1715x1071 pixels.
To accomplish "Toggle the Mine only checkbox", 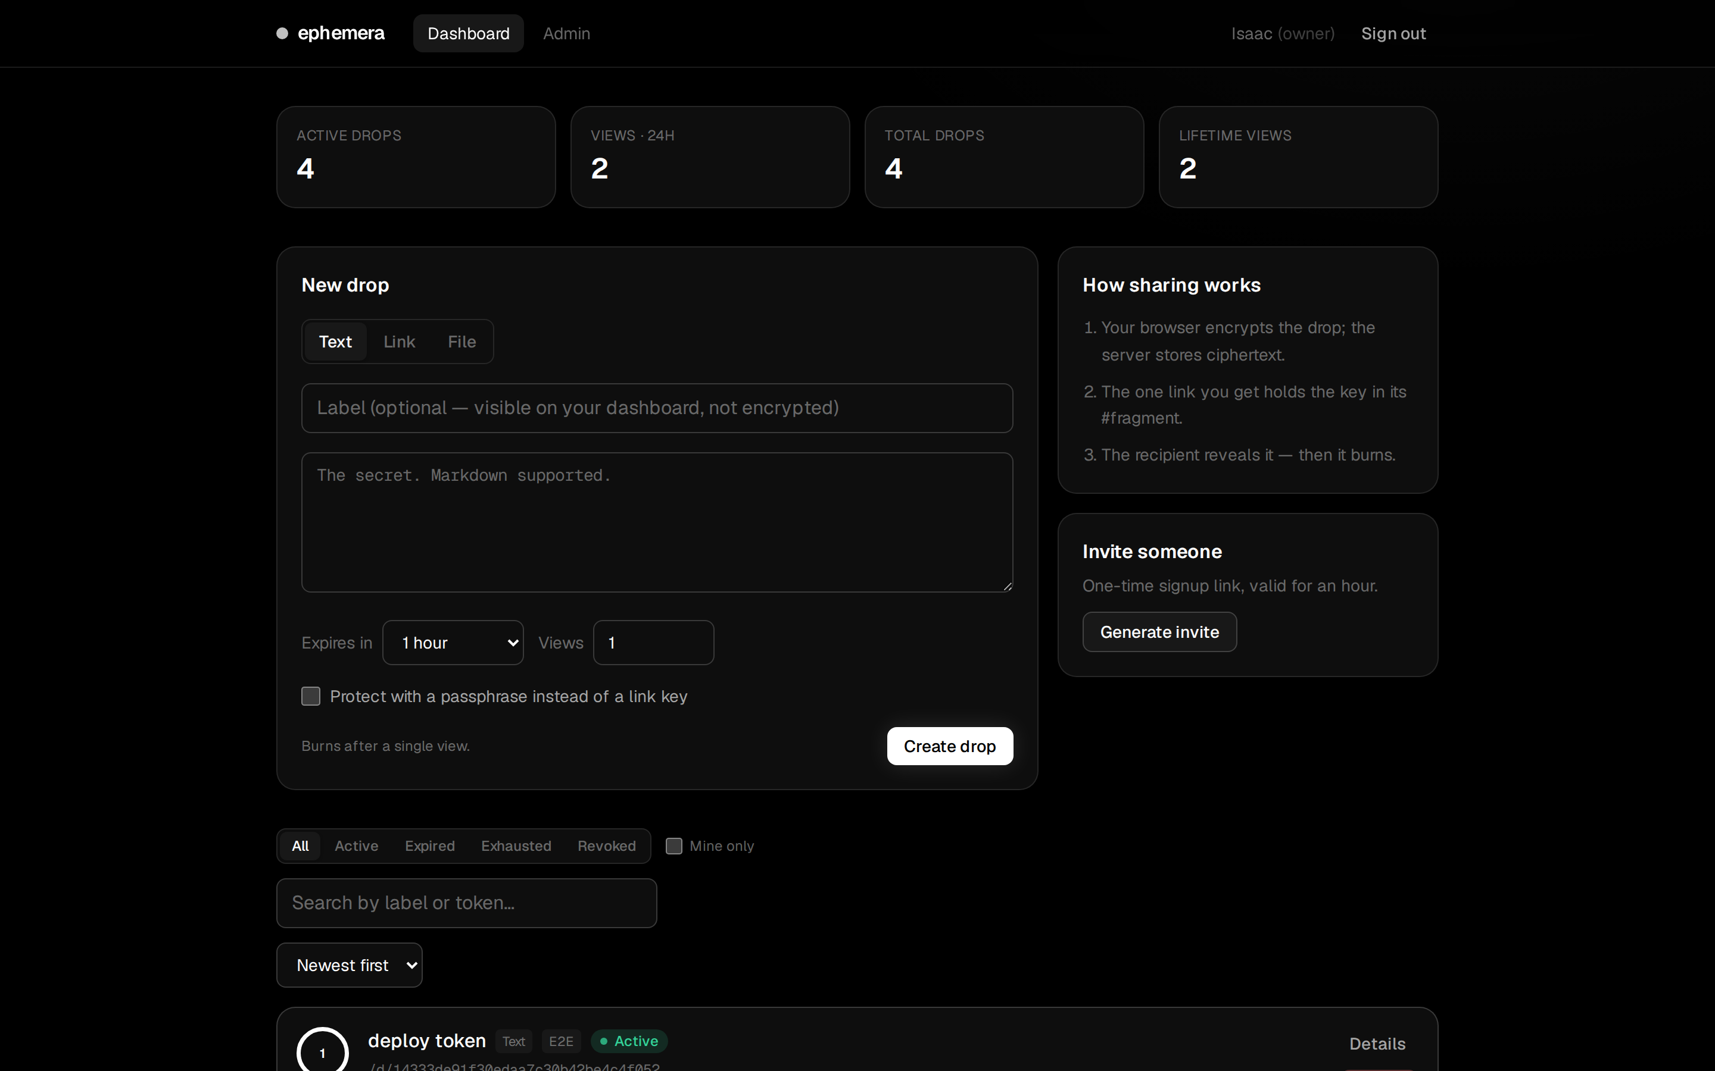I will (x=674, y=845).
